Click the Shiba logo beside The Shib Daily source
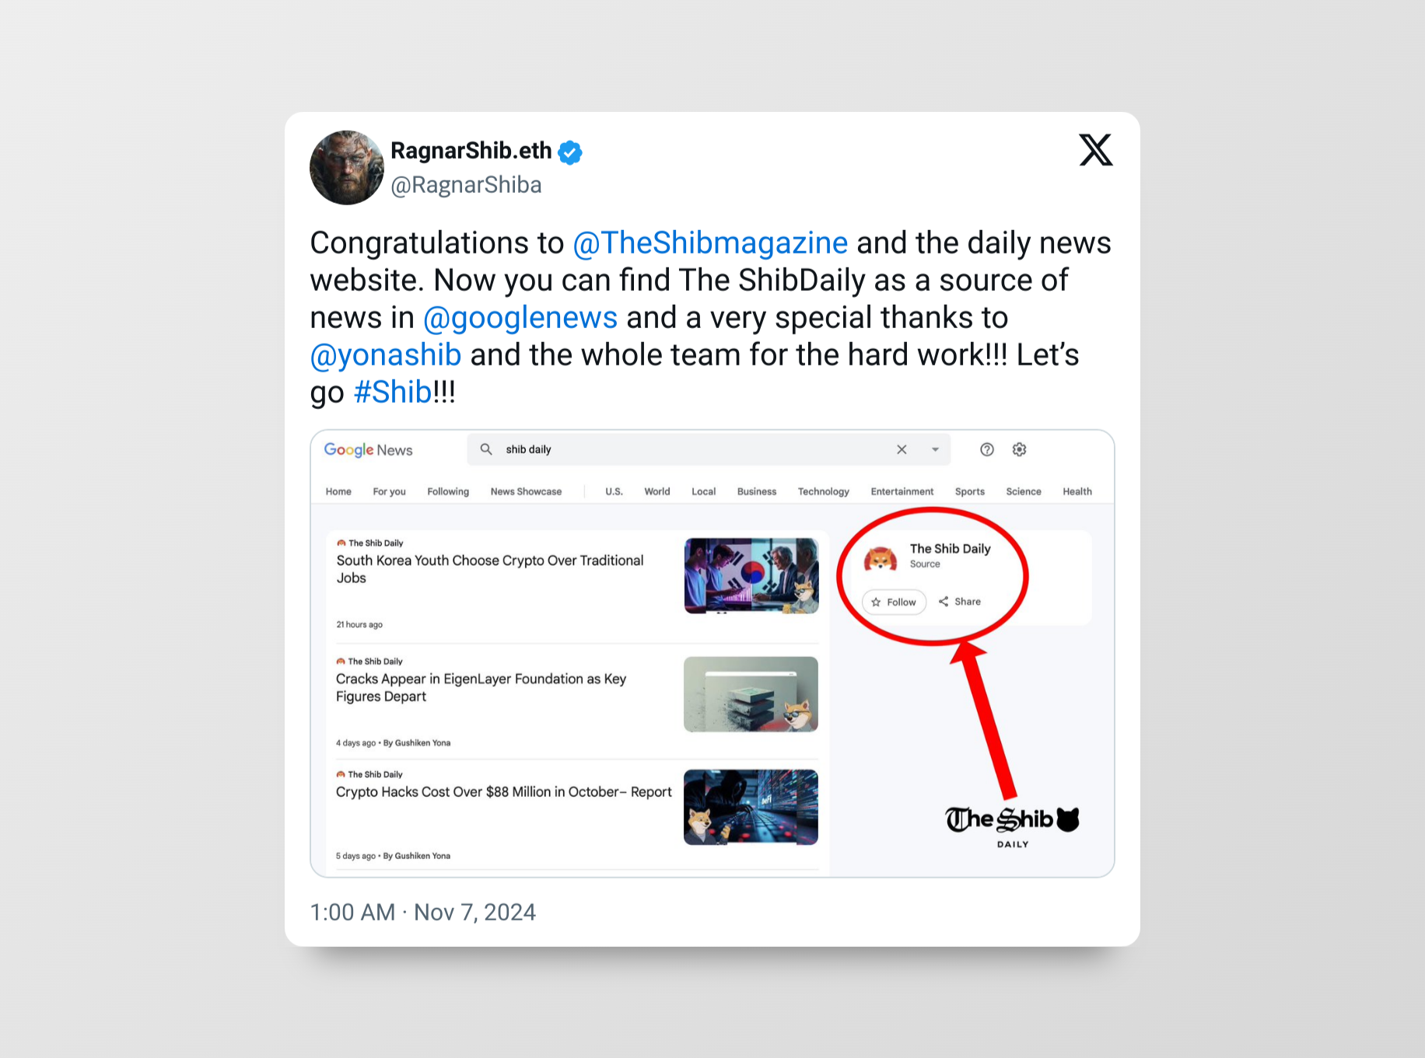Screen dimensions: 1425x1058 pos(881,557)
